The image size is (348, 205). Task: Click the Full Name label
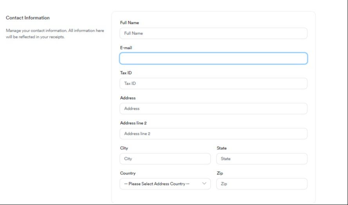point(129,23)
